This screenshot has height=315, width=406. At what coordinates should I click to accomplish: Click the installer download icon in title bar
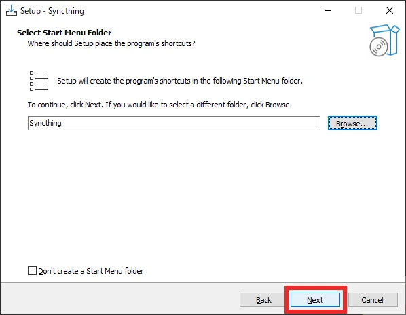tap(12, 11)
